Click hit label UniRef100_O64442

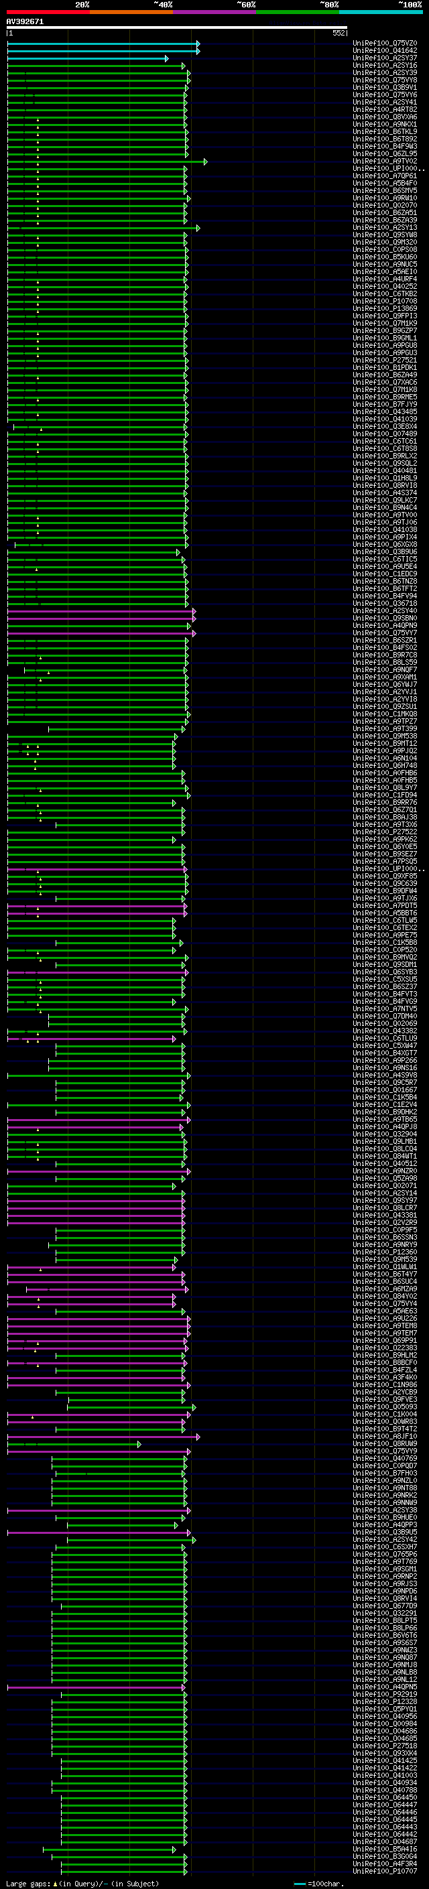point(385,1835)
